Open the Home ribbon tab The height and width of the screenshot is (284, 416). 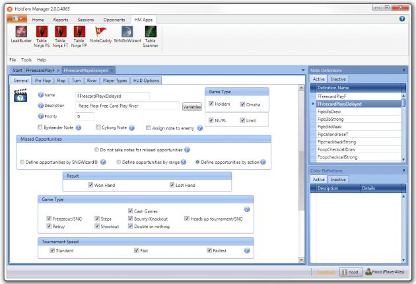[38, 20]
